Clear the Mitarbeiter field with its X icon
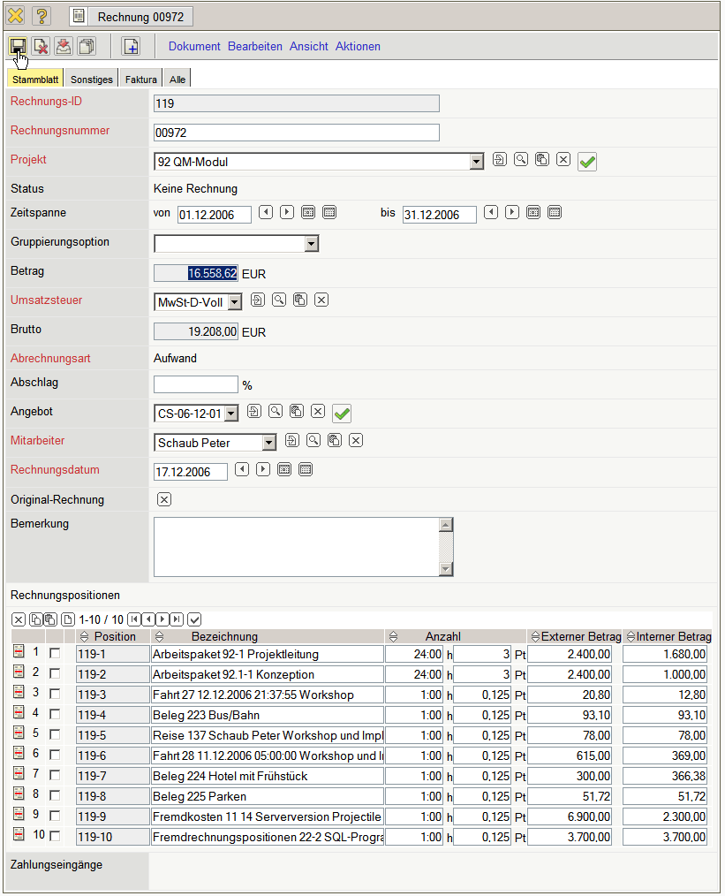The height and width of the screenshot is (896, 725). coord(356,441)
